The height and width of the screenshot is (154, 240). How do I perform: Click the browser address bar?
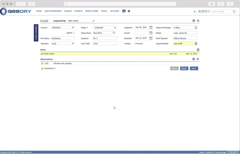point(120,4)
